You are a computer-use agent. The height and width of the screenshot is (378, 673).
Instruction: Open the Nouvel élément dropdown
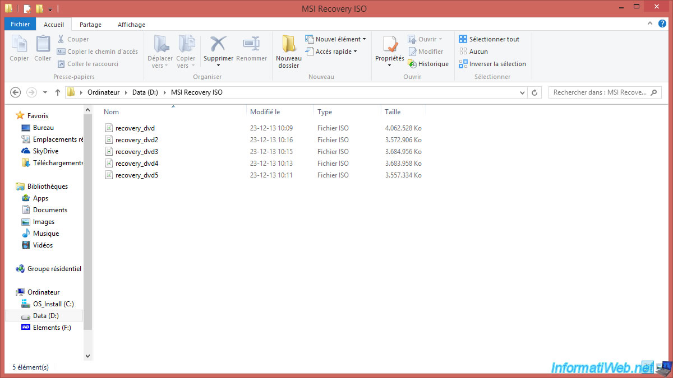[x=335, y=39]
